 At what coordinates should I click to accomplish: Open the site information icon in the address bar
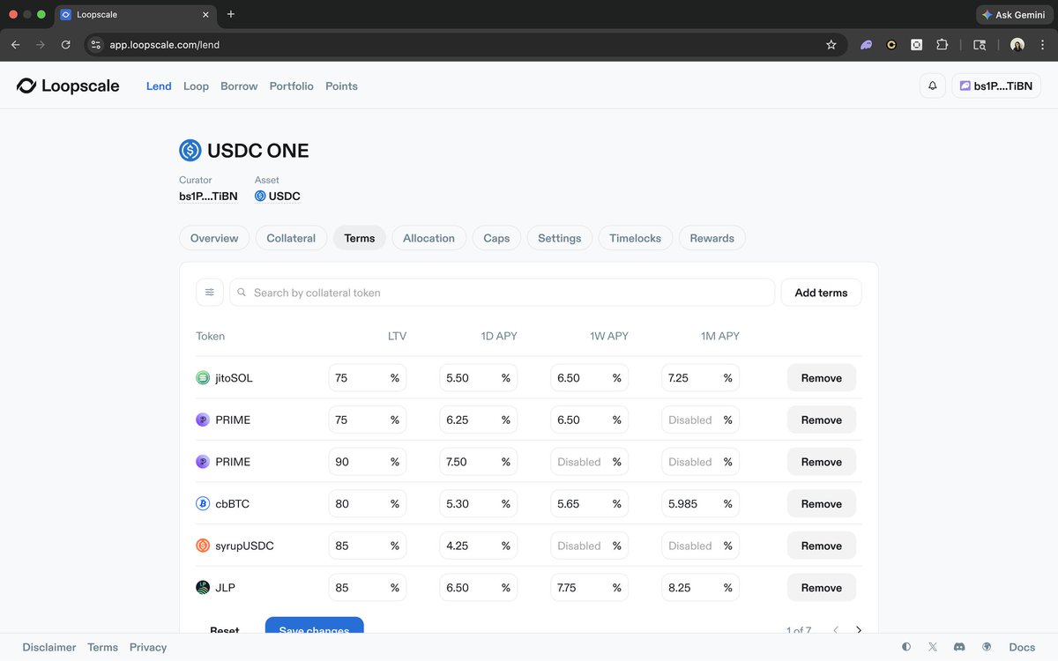click(x=96, y=45)
